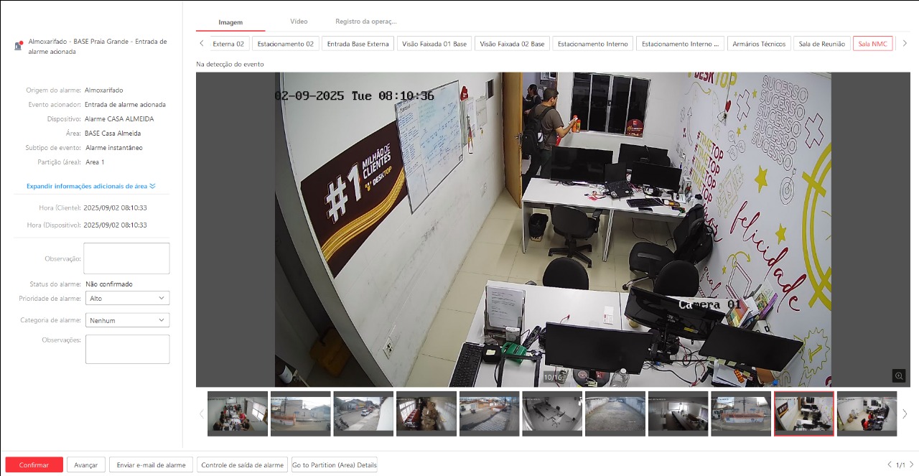The width and height of the screenshot is (919, 476).
Task: Click the zoom magnifier icon on image
Action: tap(898, 375)
